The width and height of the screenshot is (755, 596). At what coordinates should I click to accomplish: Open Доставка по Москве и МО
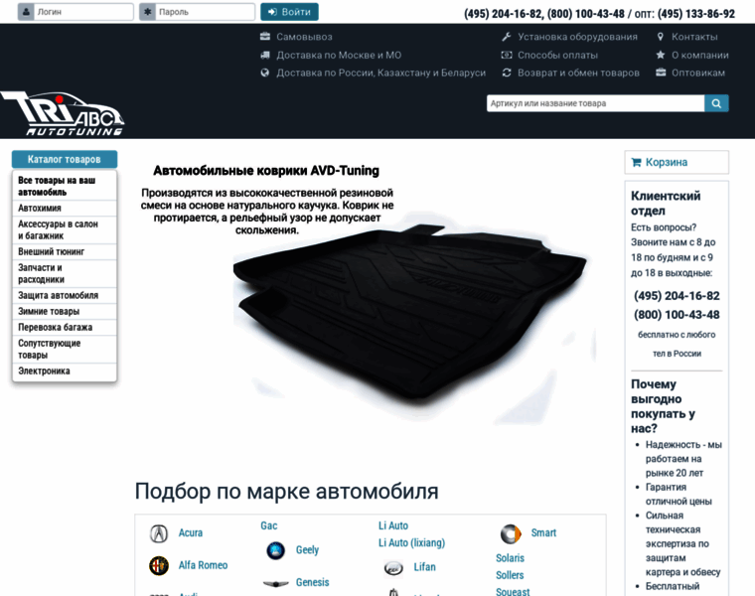click(339, 55)
